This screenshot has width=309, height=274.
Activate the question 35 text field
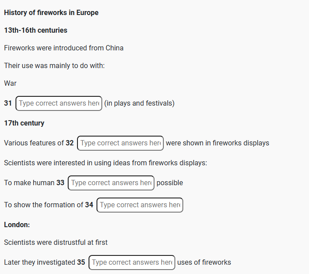coord(132,263)
